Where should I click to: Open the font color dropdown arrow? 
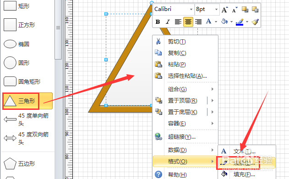coord(216,22)
